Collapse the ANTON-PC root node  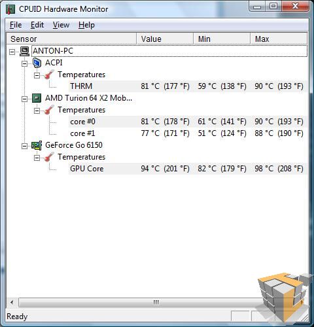click(12, 52)
